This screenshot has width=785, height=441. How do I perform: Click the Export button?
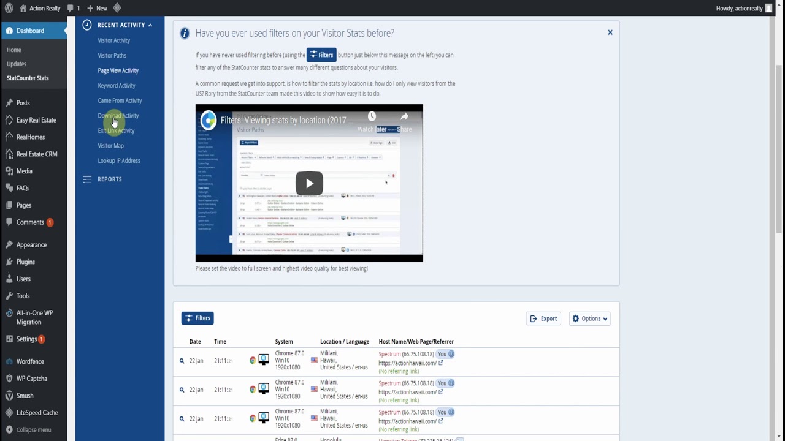[x=543, y=318]
